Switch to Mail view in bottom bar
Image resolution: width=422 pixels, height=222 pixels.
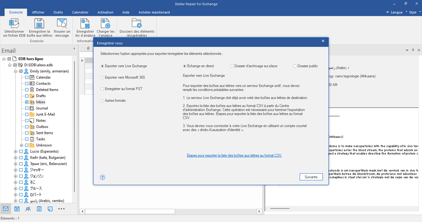6,209
